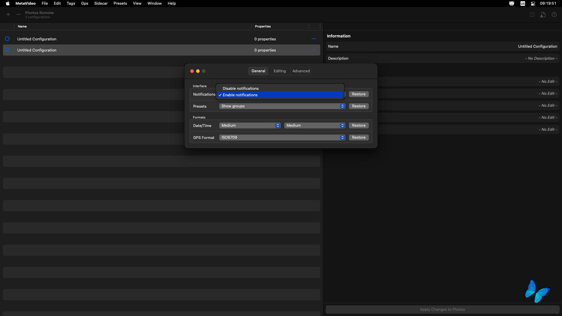Click the plus icon to add configuration

[8, 15]
